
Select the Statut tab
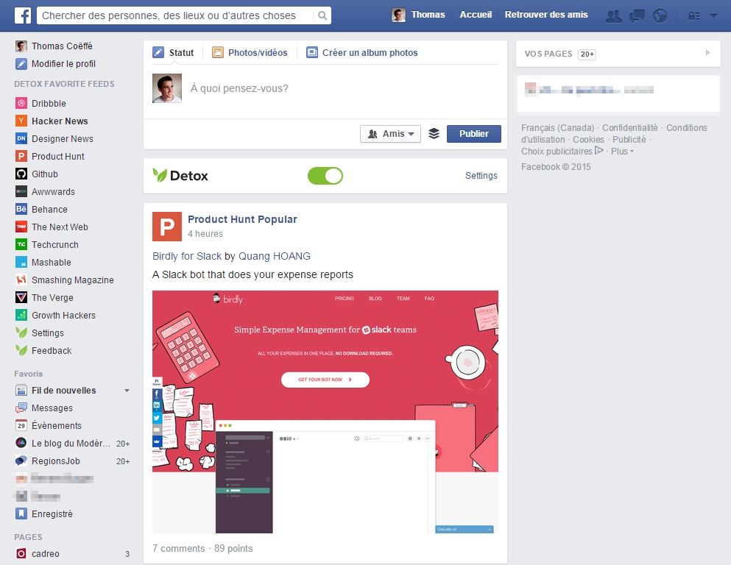174,53
